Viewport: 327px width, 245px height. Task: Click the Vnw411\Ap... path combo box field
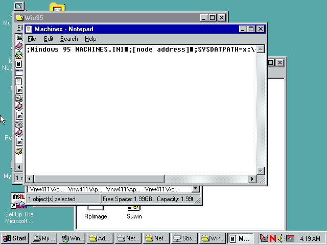pos(109,189)
